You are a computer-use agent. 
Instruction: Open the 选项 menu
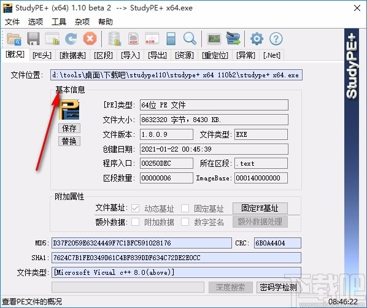coord(36,21)
